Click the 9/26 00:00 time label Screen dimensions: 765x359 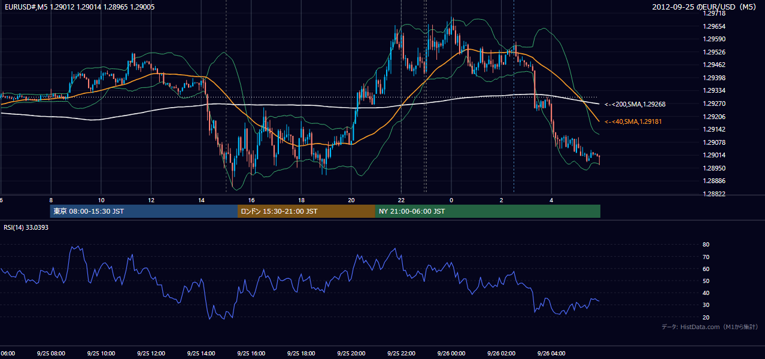coord(451,353)
